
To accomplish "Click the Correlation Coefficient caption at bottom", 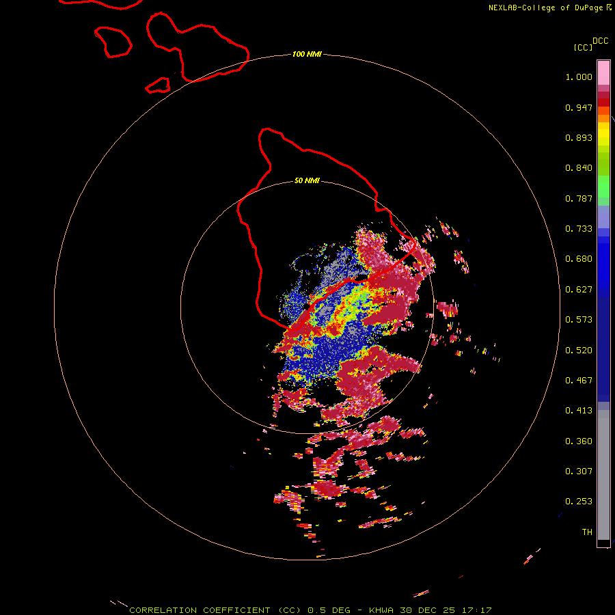I will (x=310, y=610).
